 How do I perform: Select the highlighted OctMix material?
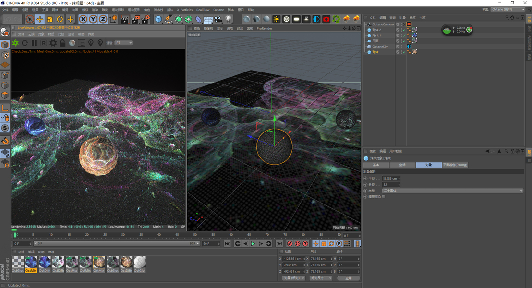click(31, 264)
